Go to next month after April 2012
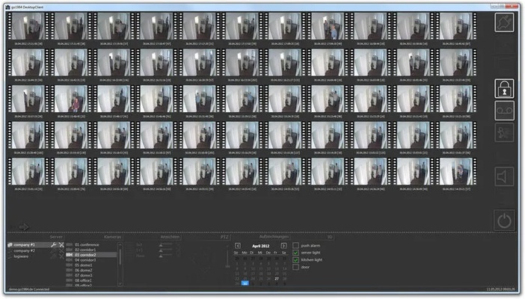Image resolution: width=525 pixels, height=299 pixels. click(283, 245)
